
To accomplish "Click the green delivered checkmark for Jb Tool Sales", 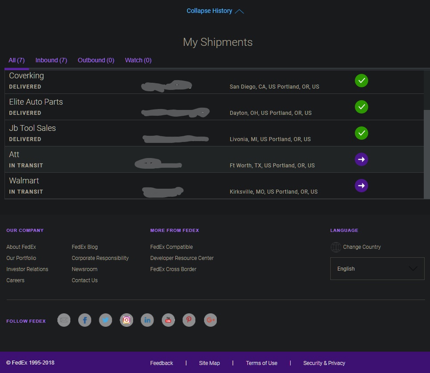I will point(361,133).
